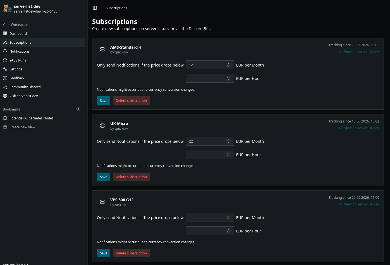Click 'Tracking since 25.05.2026, 11:09' text
Viewport: 390px width, 265px height.
[354, 197]
